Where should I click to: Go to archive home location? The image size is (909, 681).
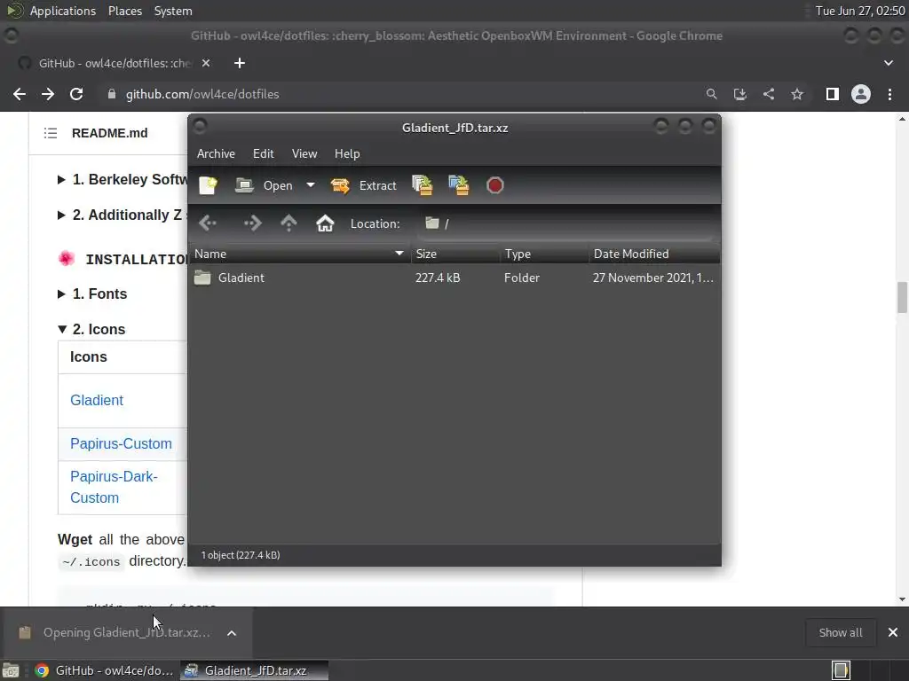tap(325, 223)
